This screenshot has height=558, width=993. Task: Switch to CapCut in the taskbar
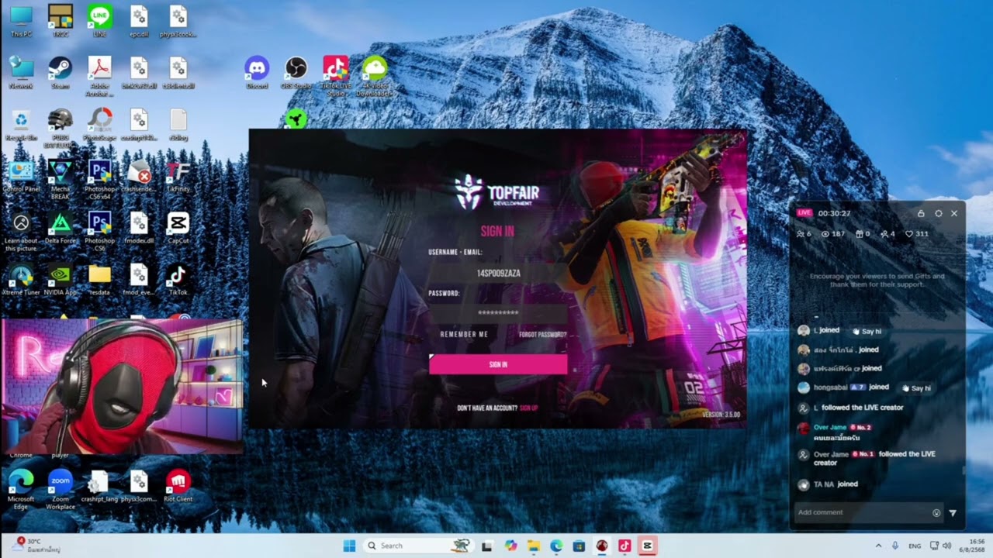[647, 546]
